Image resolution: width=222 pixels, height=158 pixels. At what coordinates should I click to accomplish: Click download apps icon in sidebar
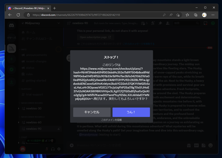(11, 82)
